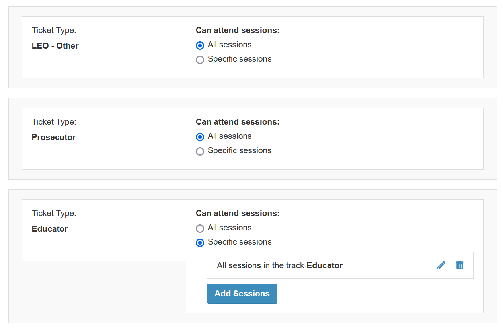Image resolution: width=503 pixels, height=329 pixels.
Task: Click 'Ticket Type:' label above LEO - Other
Action: pyautogui.click(x=54, y=30)
